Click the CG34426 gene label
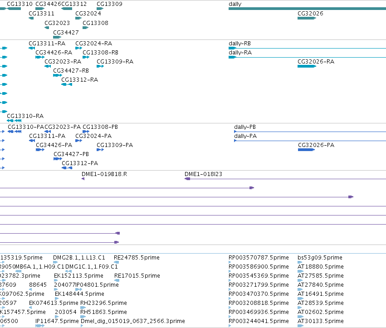386x328 pixels. point(48,4)
